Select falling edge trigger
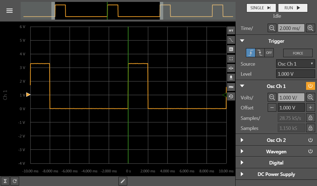The image size is (317, 186). 260,53
